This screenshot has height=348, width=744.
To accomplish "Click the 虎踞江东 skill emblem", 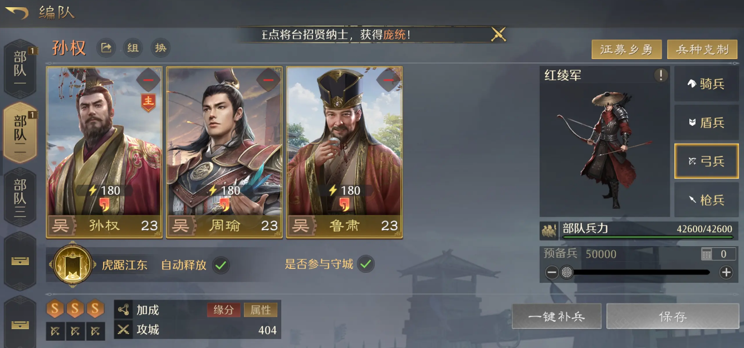I will (72, 264).
